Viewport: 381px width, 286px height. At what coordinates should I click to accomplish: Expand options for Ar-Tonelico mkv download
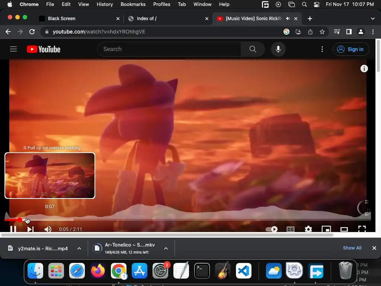[x=166, y=248]
